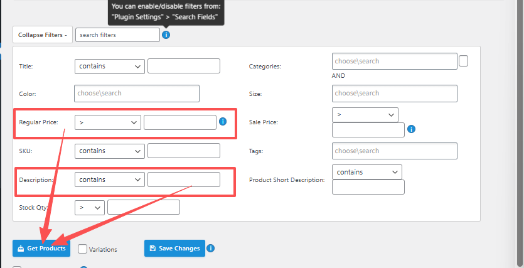Open the SKU condition dropdown
The image size is (524, 268).
(109, 151)
